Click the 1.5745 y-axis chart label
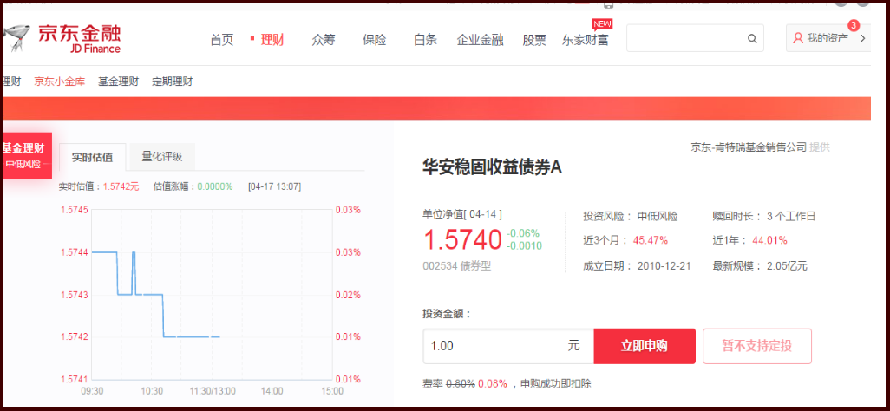Image resolution: width=890 pixels, height=411 pixels. click(75, 210)
